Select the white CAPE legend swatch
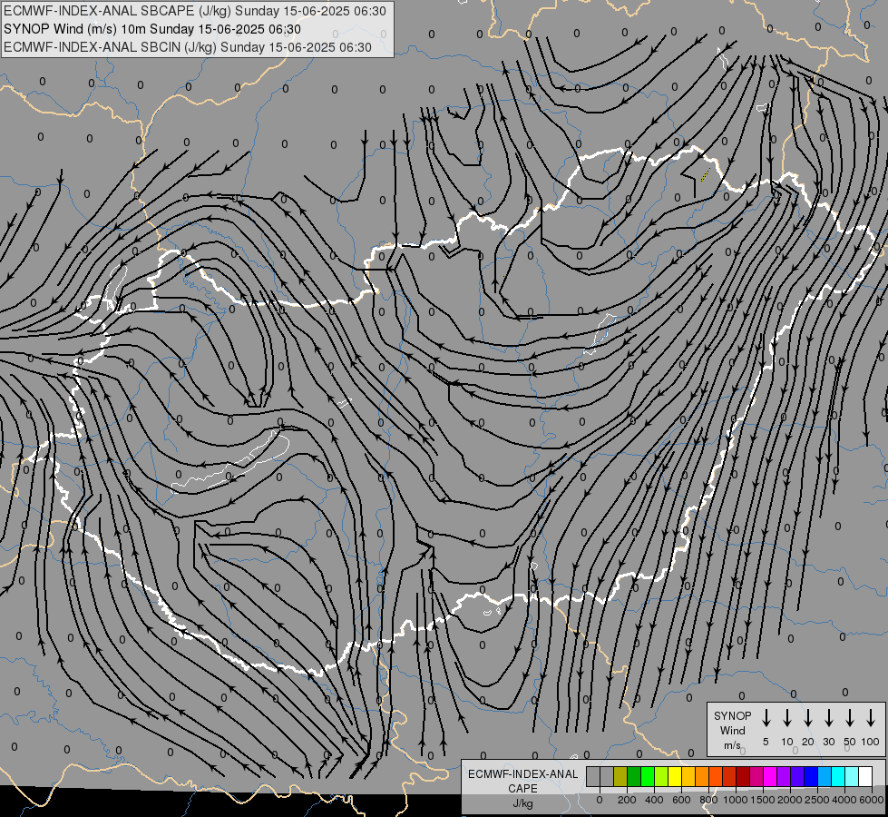The image size is (888, 817). 864,776
